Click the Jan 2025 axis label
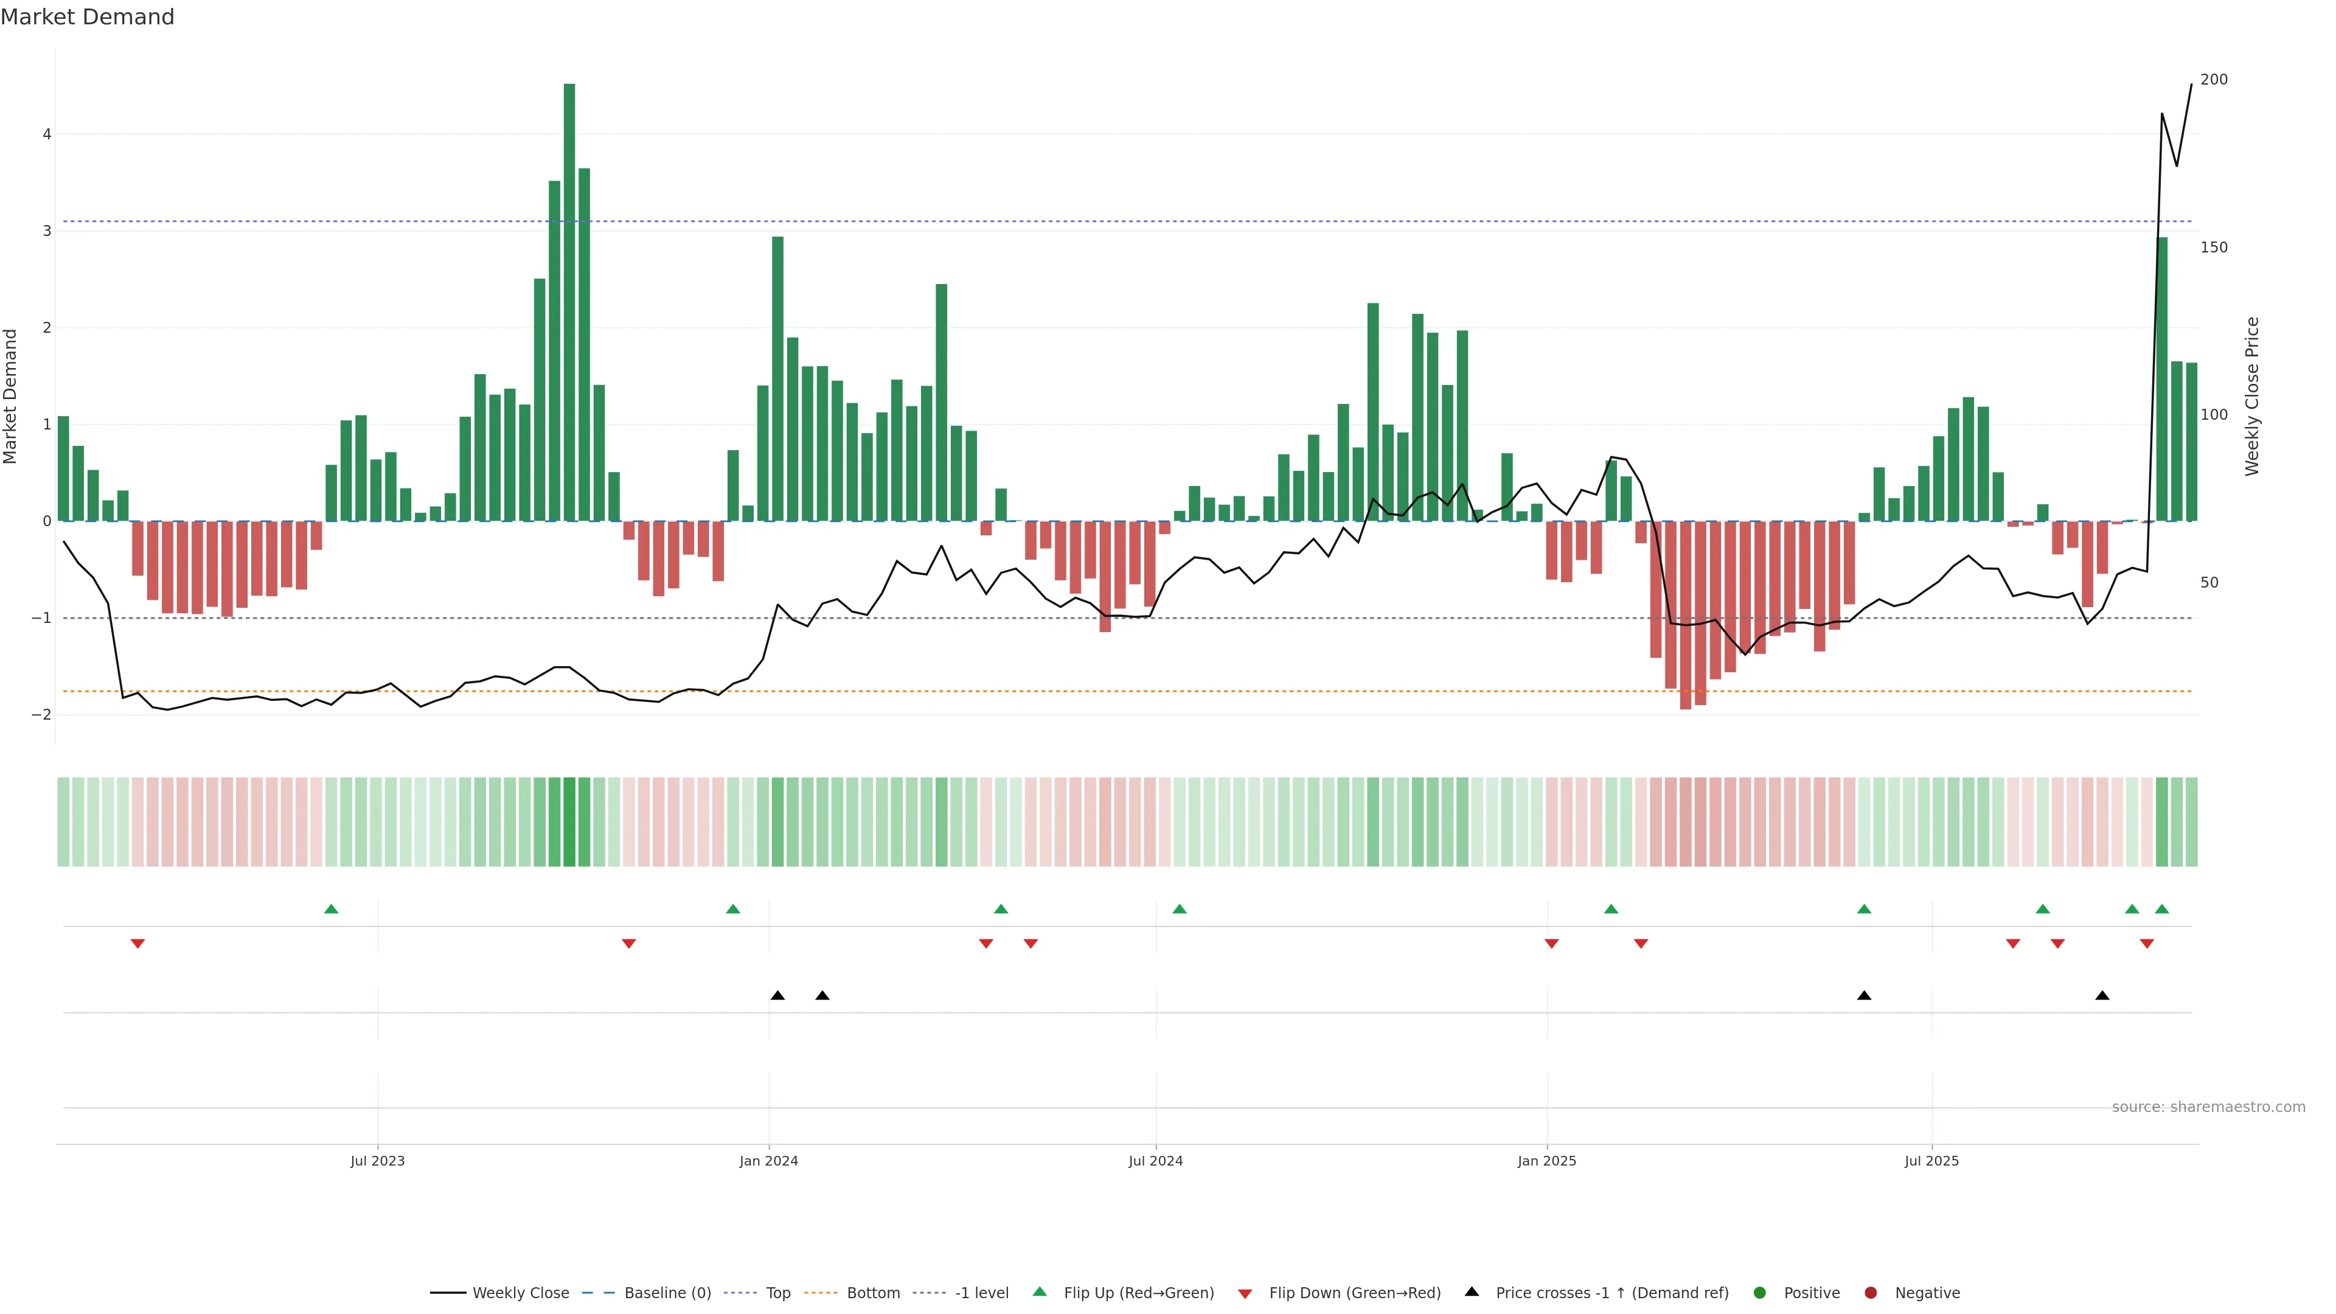 1547,1161
